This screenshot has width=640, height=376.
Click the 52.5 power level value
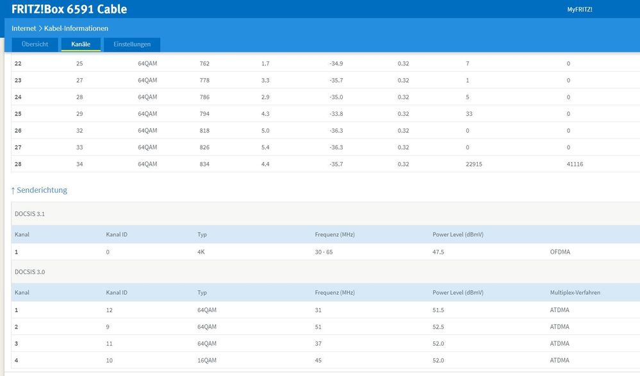[438, 327]
